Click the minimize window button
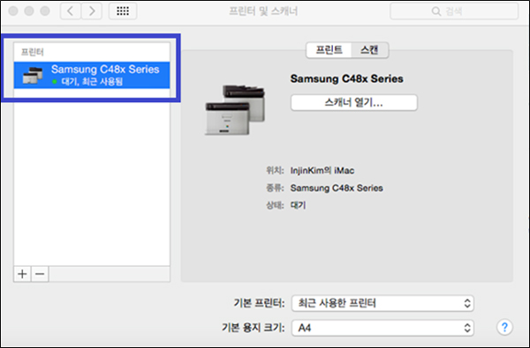This screenshot has height=348, width=530. (29, 11)
